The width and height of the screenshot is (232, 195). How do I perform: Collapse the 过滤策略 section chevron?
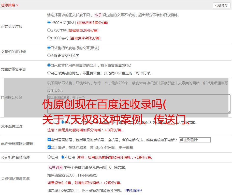(17, 5)
